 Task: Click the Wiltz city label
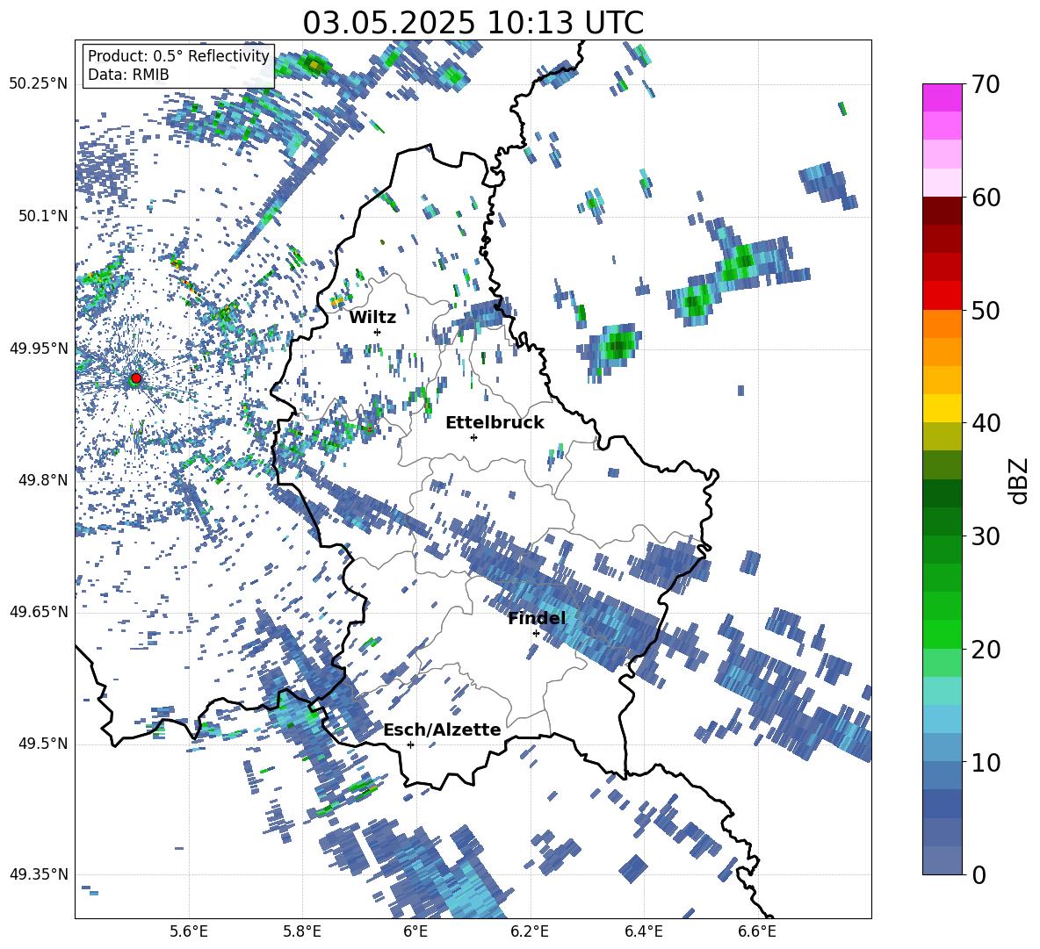point(372,318)
